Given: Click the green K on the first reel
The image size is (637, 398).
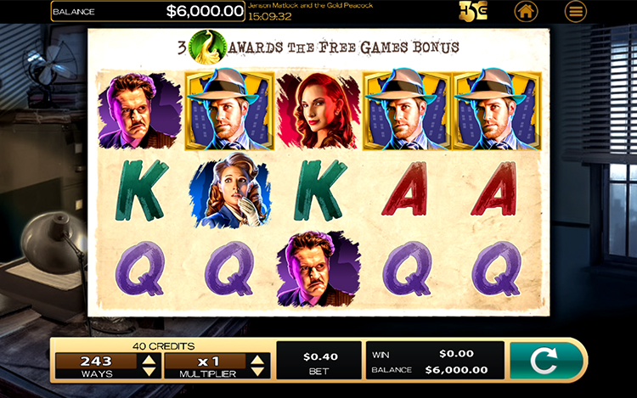Looking at the screenshot, I should [140, 190].
